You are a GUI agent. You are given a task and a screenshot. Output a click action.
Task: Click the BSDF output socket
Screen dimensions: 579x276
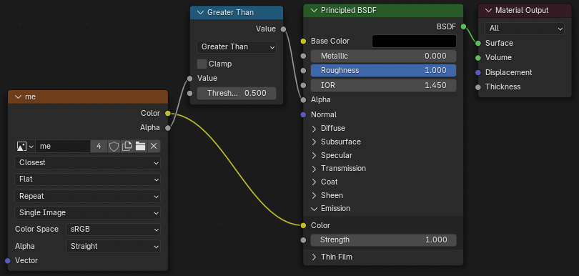click(463, 26)
